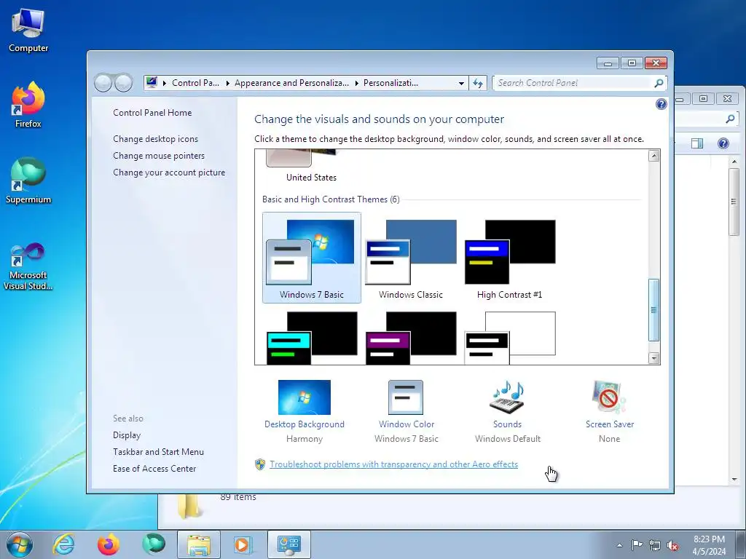The image size is (746, 559).
Task: Click the theme list scroll up arrow
Action: [654, 156]
